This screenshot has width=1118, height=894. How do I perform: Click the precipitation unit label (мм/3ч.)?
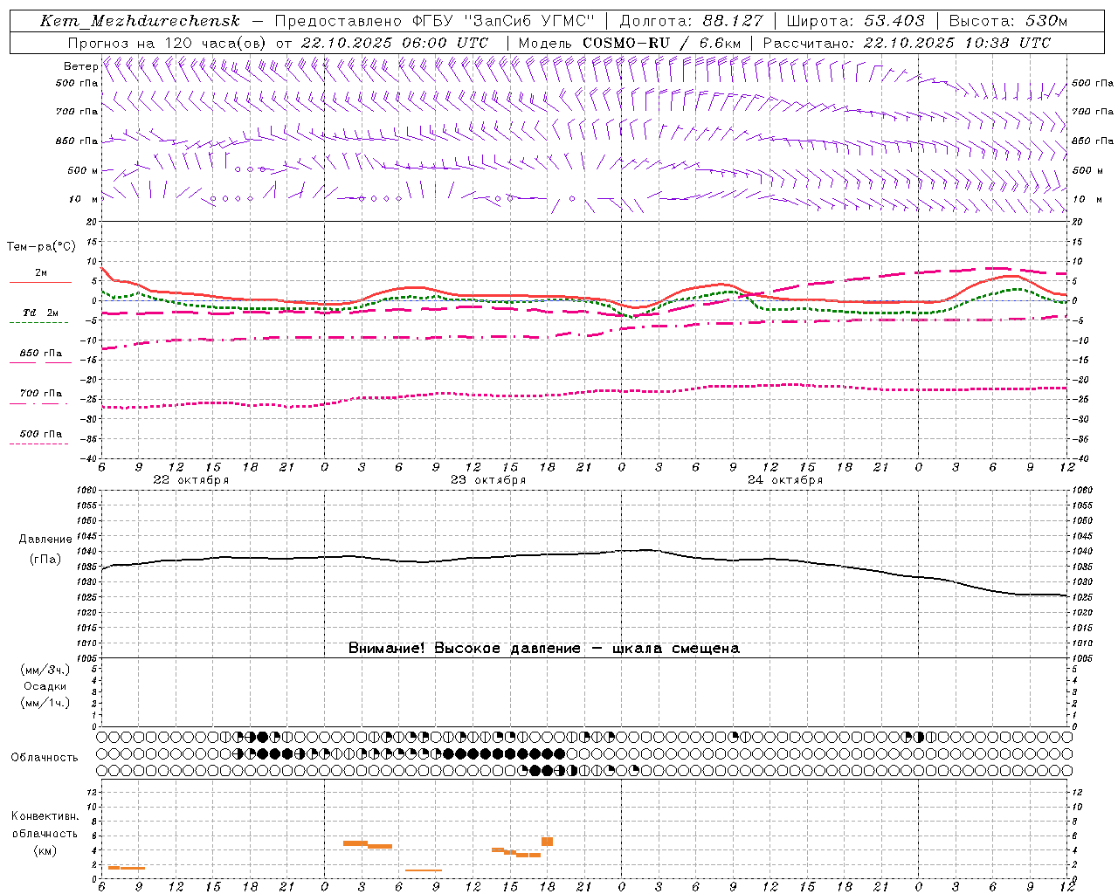coord(45,670)
